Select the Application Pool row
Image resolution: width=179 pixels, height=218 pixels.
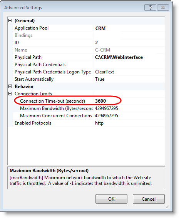coord(89,28)
